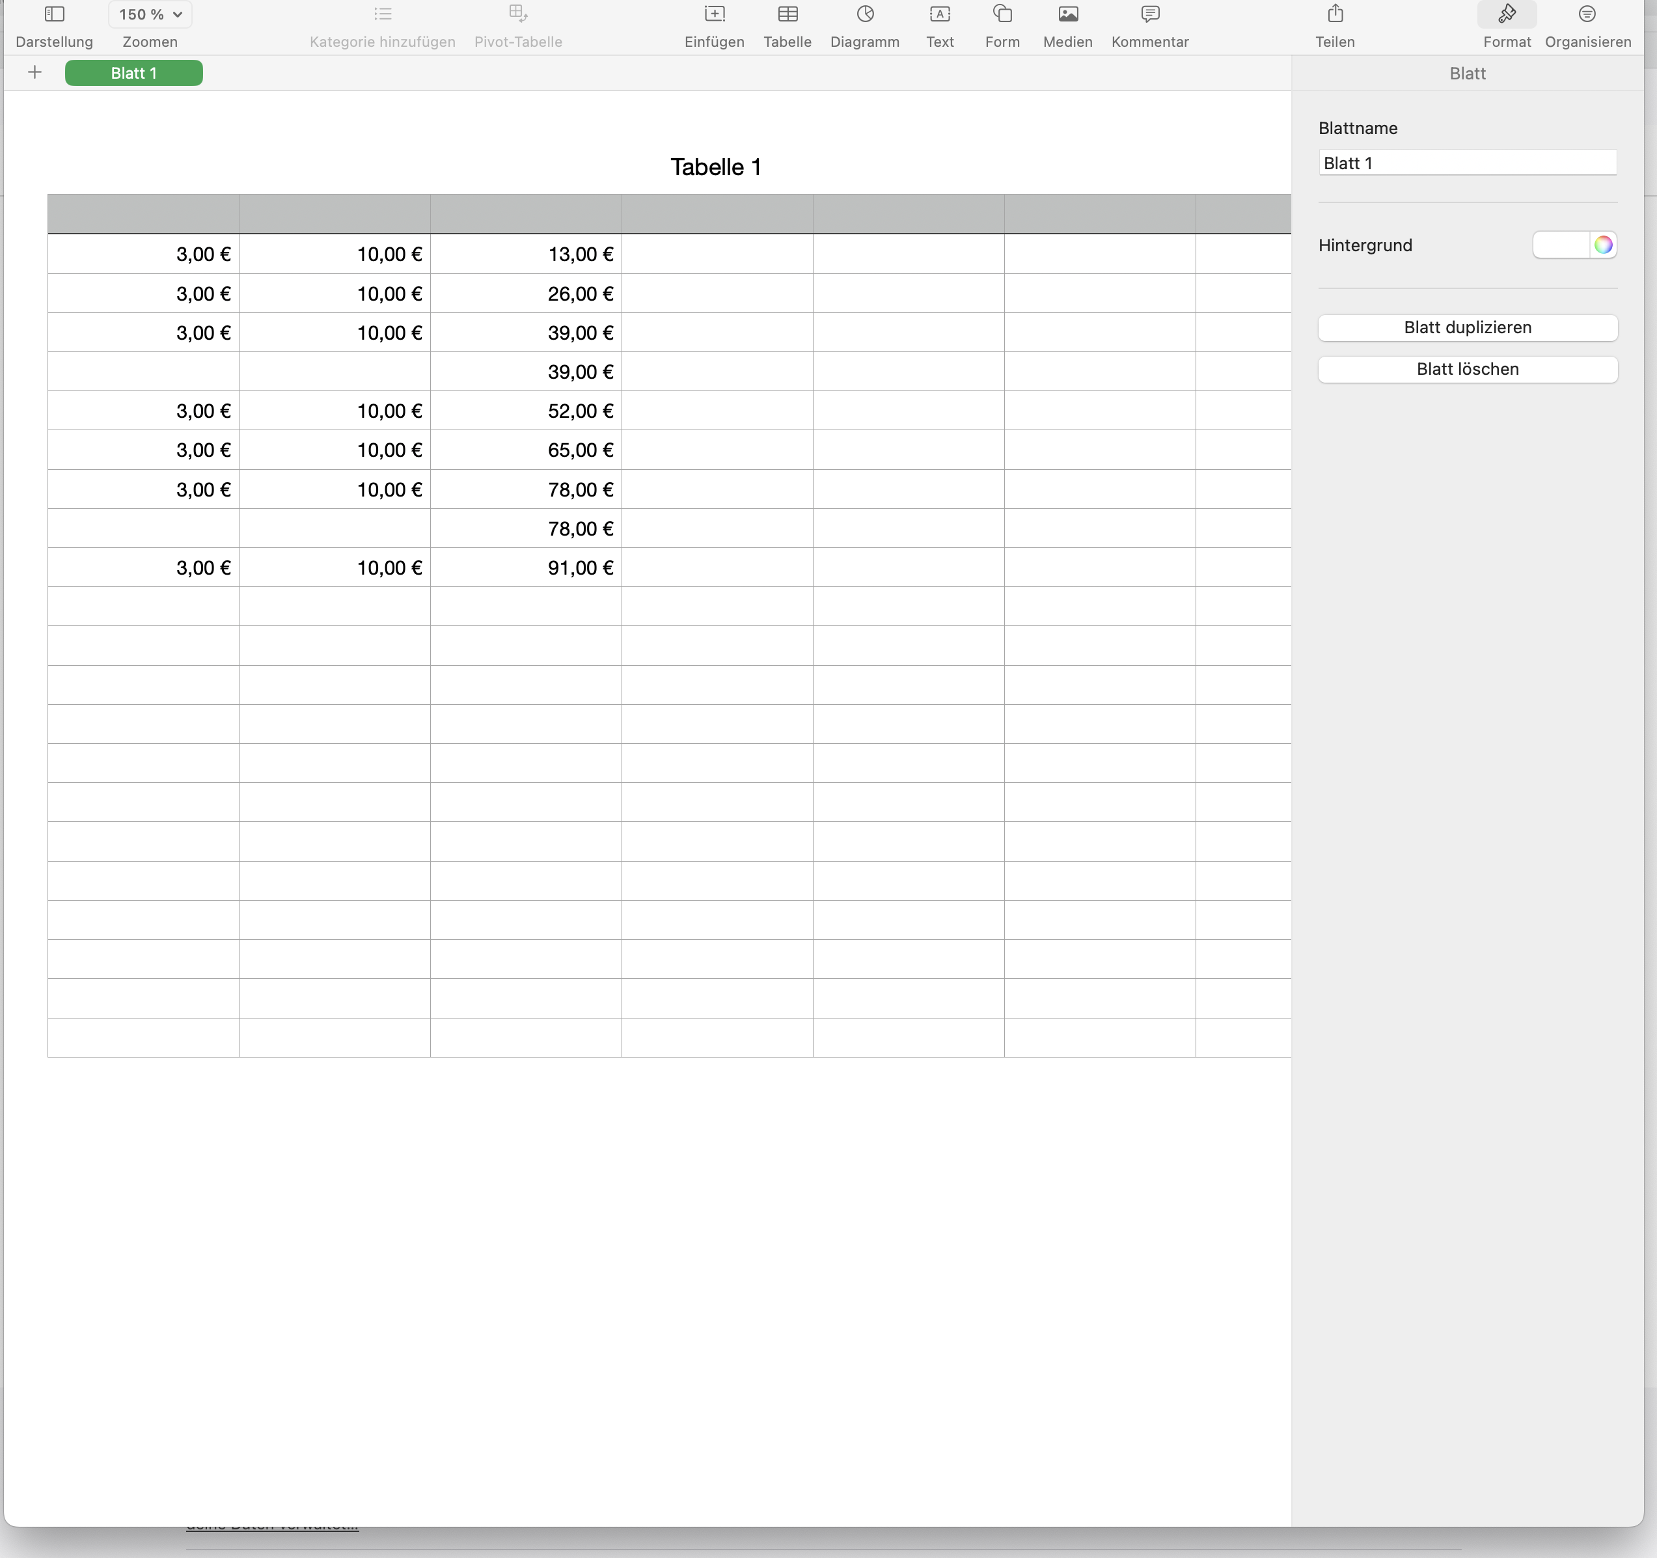Click the Blatt duplizieren button

coord(1467,327)
